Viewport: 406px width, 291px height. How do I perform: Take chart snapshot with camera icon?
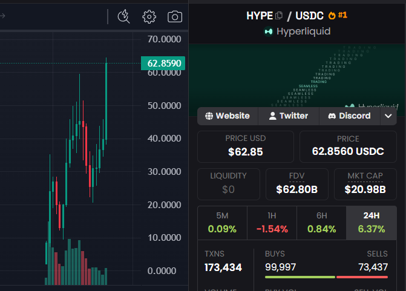175,17
